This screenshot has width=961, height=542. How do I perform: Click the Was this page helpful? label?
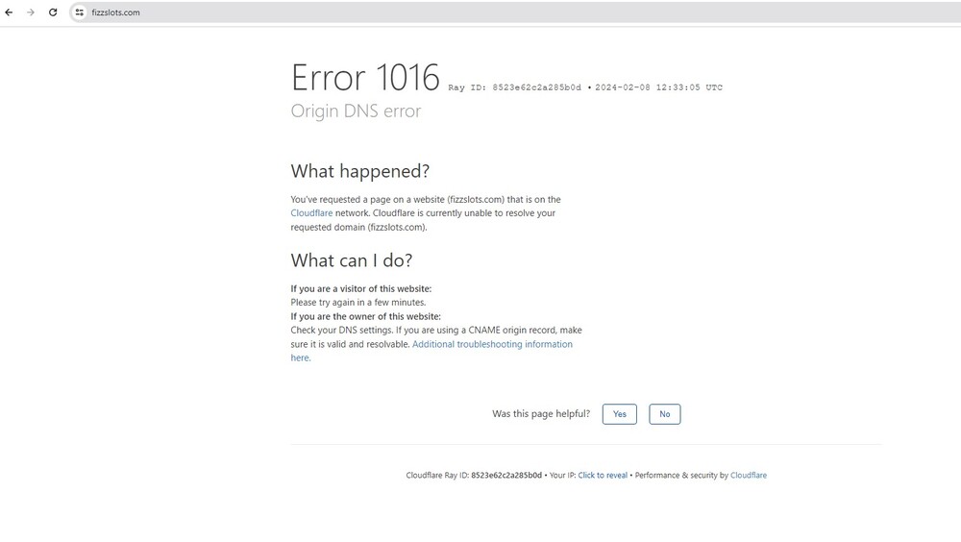click(541, 414)
